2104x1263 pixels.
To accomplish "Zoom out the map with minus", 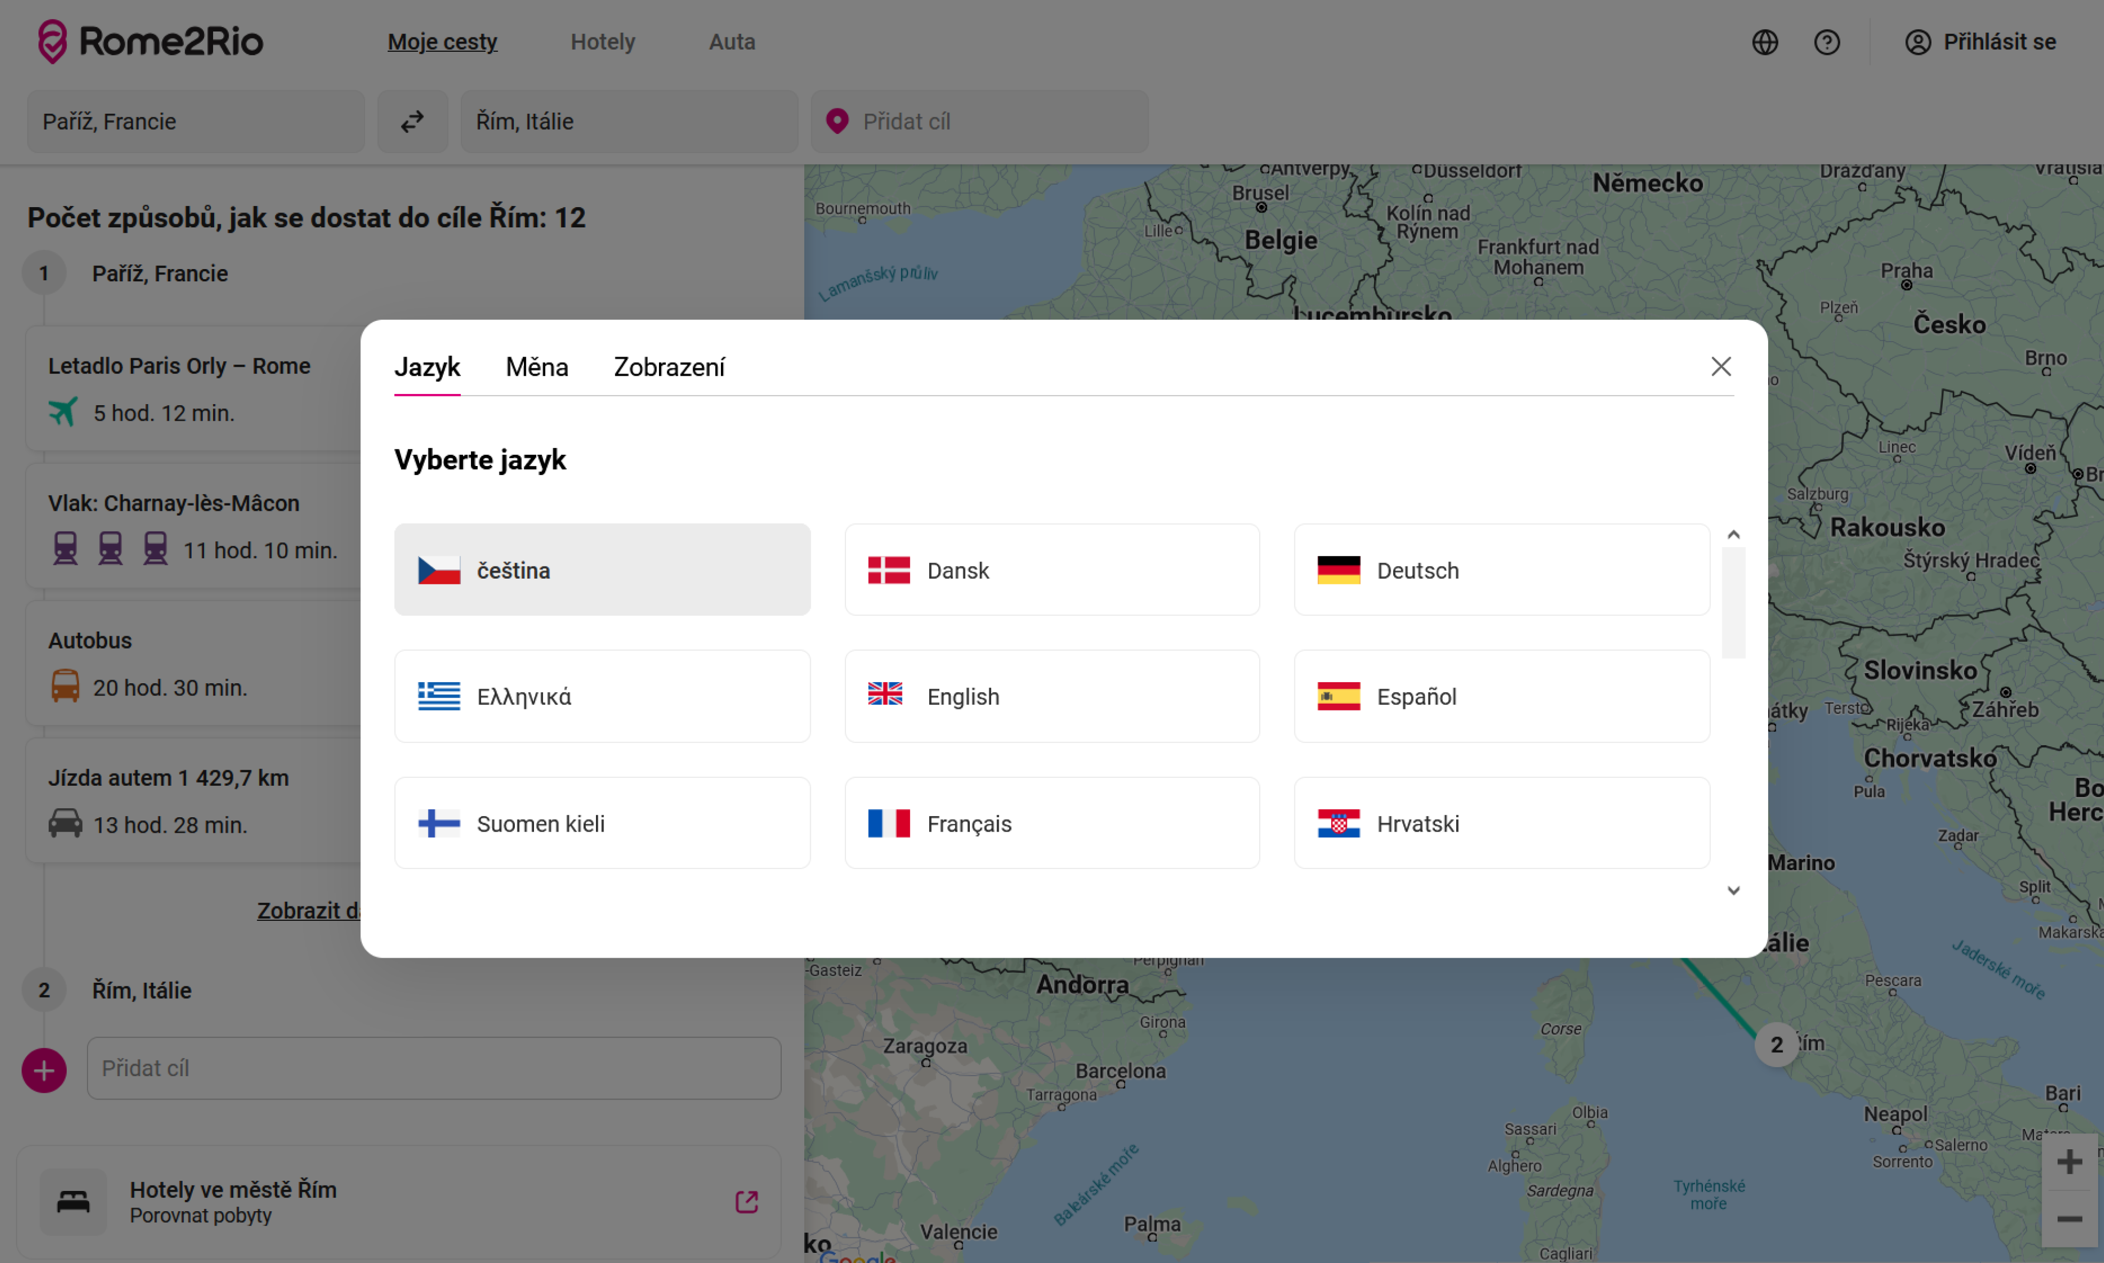I will tap(2069, 1219).
